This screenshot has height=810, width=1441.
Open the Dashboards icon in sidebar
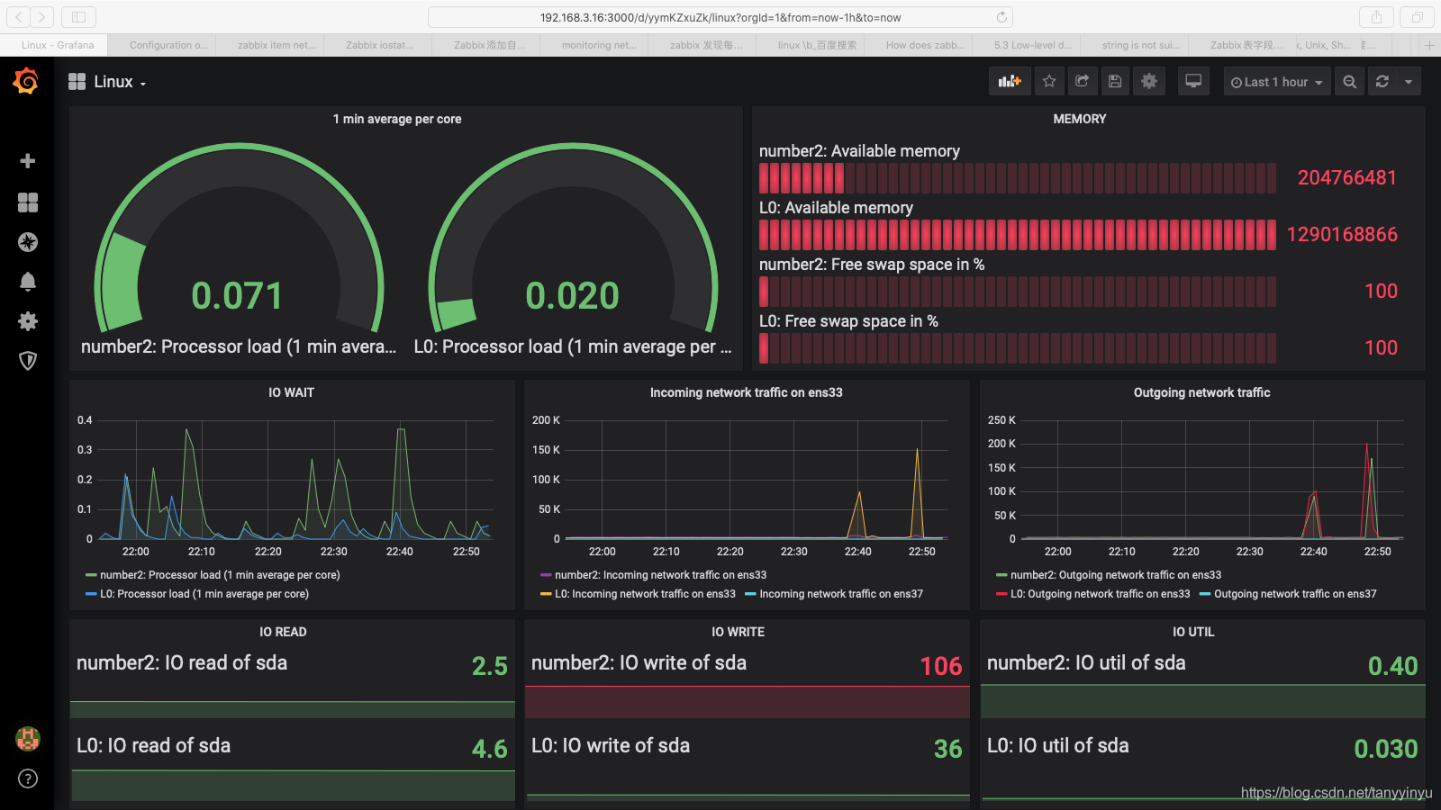click(28, 202)
